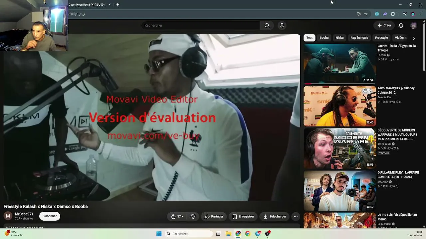Screen dimensions: 426x239
Task: Click the video title "Freestyle Kalash x Niska x Damso x Booba"
Action: (x=46, y=206)
